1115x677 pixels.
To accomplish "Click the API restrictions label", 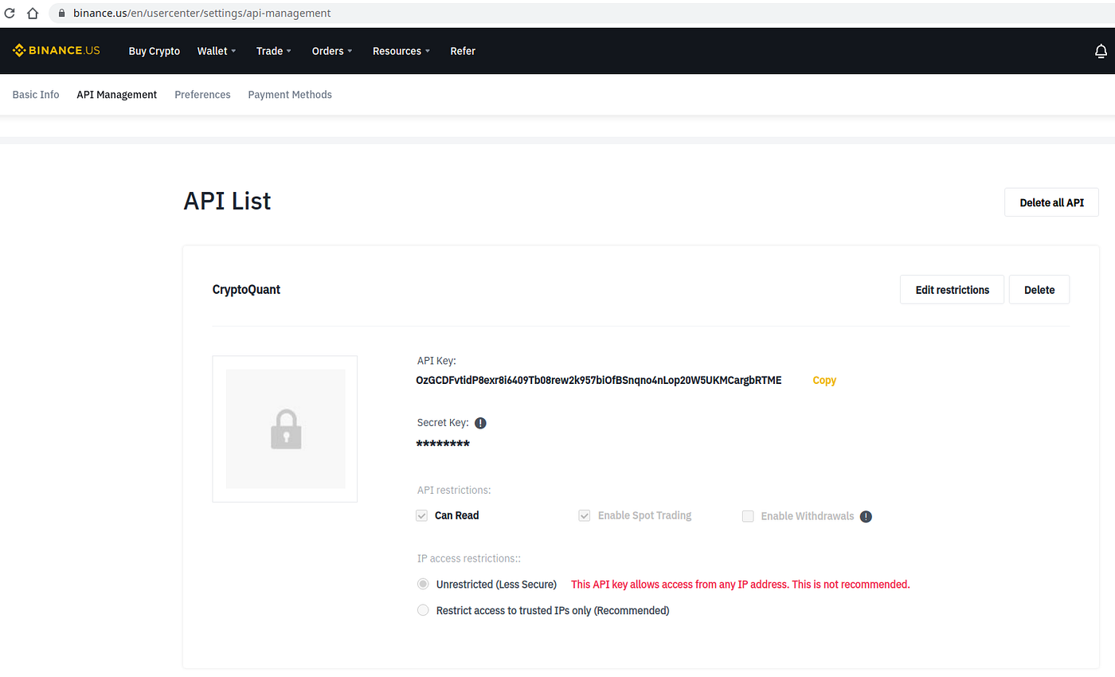I will click(x=454, y=490).
